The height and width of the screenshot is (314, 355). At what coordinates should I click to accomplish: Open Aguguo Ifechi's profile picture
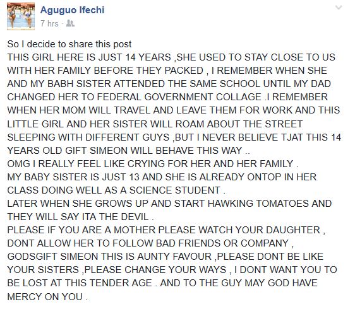pyautogui.click(x=21, y=16)
